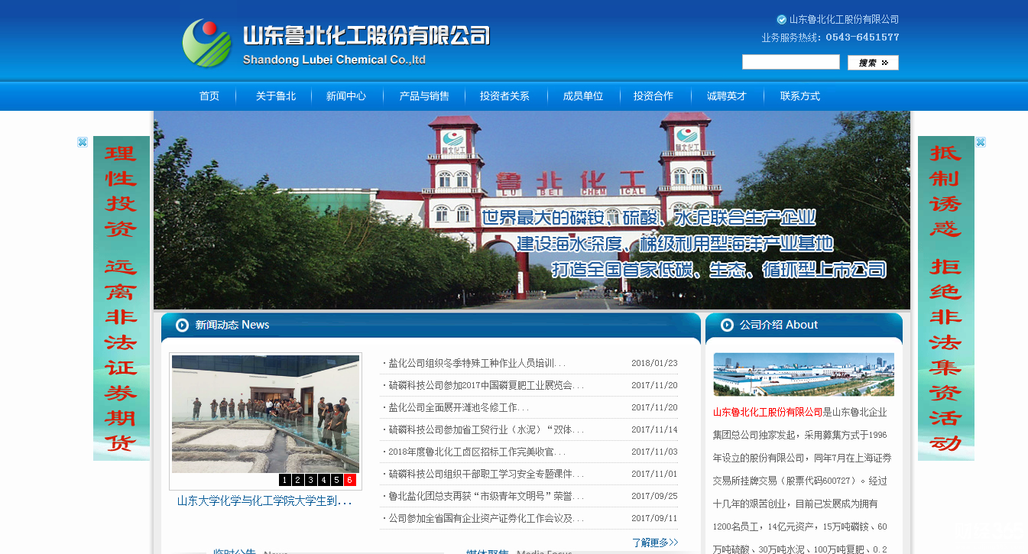This screenshot has width=1028, height=554.
Task: Switch news slideshow to slide 5
Action: [x=336, y=480]
